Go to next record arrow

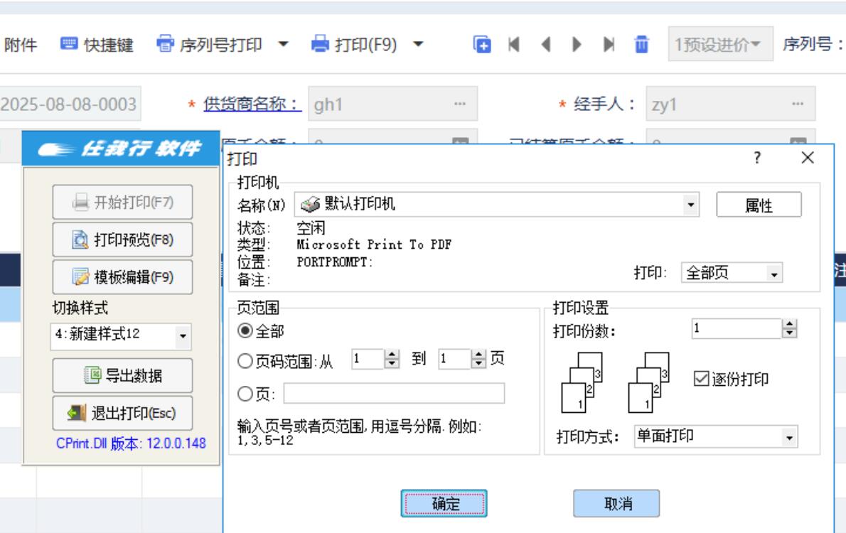[x=577, y=45]
